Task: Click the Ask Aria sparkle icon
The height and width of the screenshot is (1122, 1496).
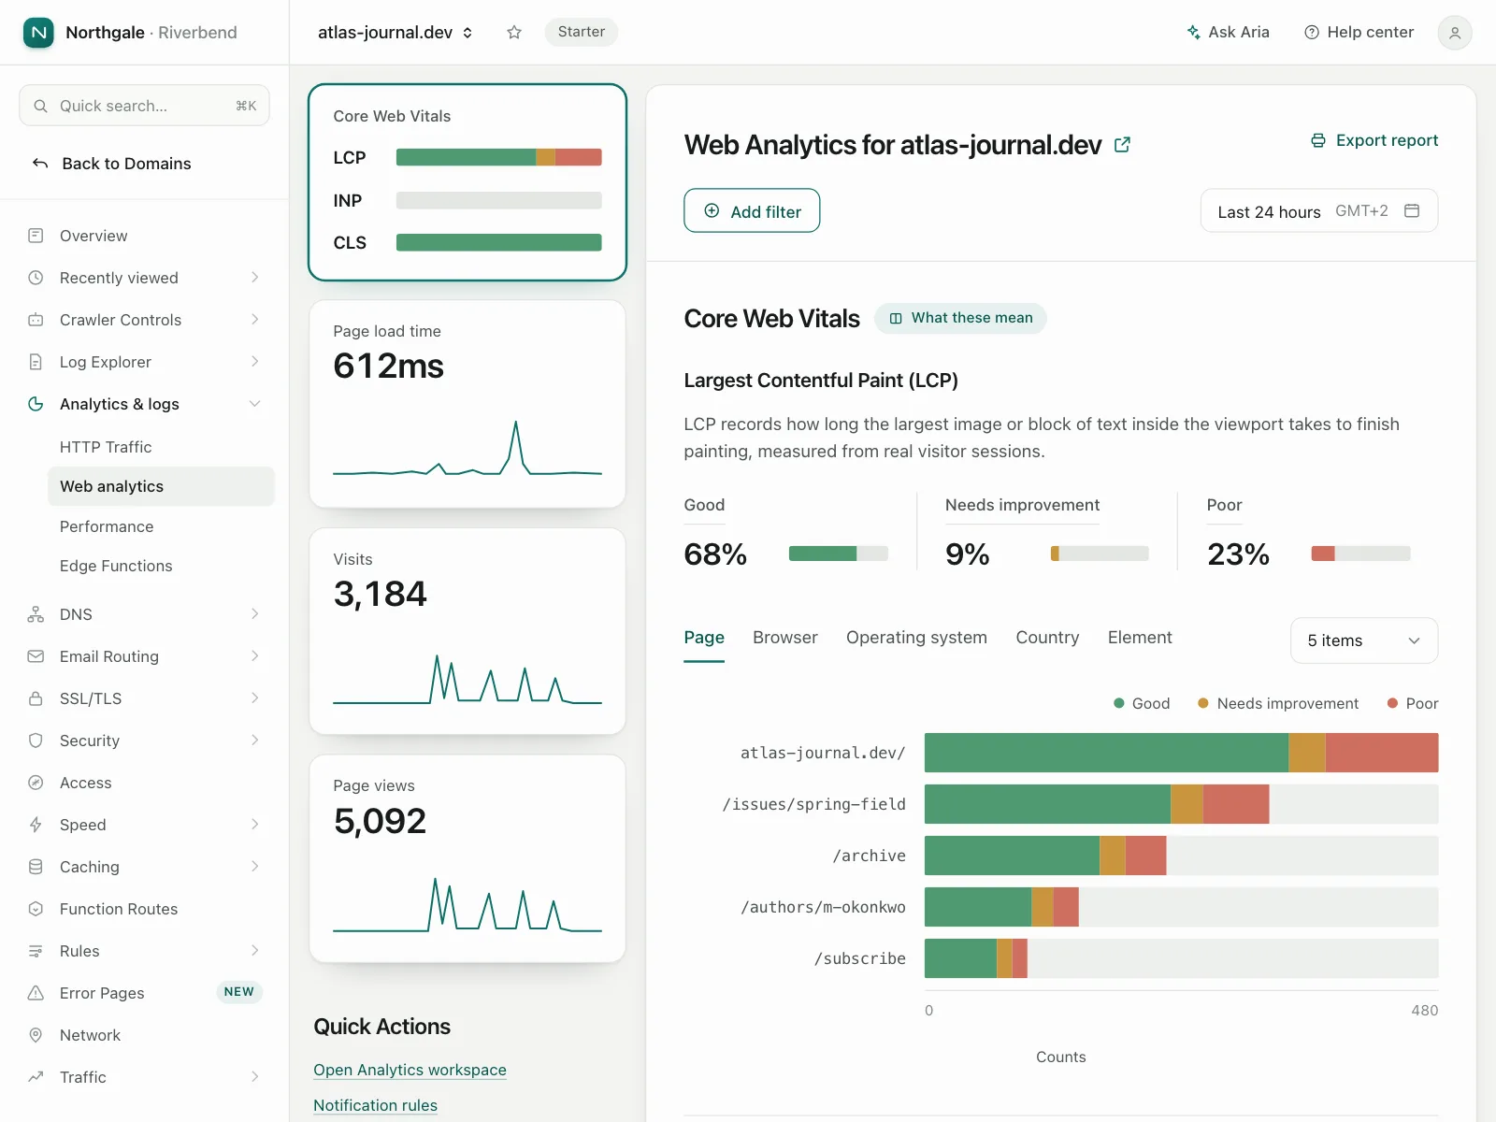Action: 1194,33
